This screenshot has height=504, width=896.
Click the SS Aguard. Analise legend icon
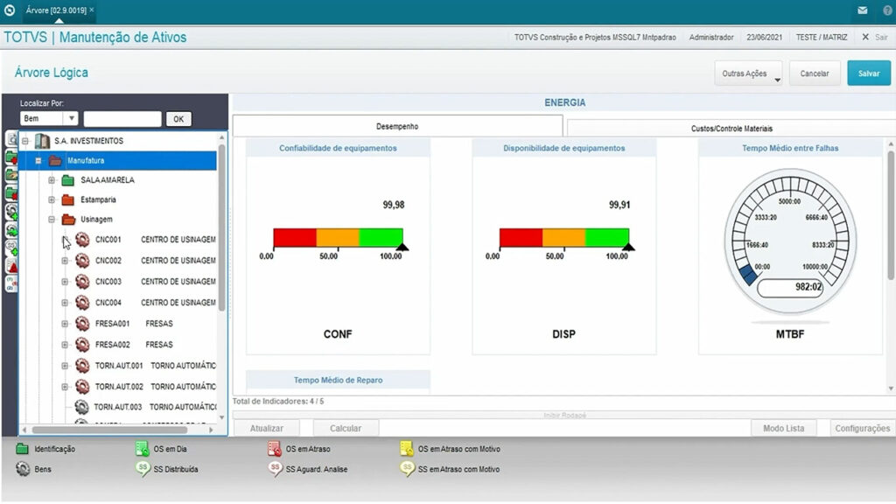coord(275,469)
